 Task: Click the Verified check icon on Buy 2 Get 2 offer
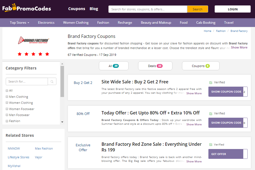[x=211, y=83]
